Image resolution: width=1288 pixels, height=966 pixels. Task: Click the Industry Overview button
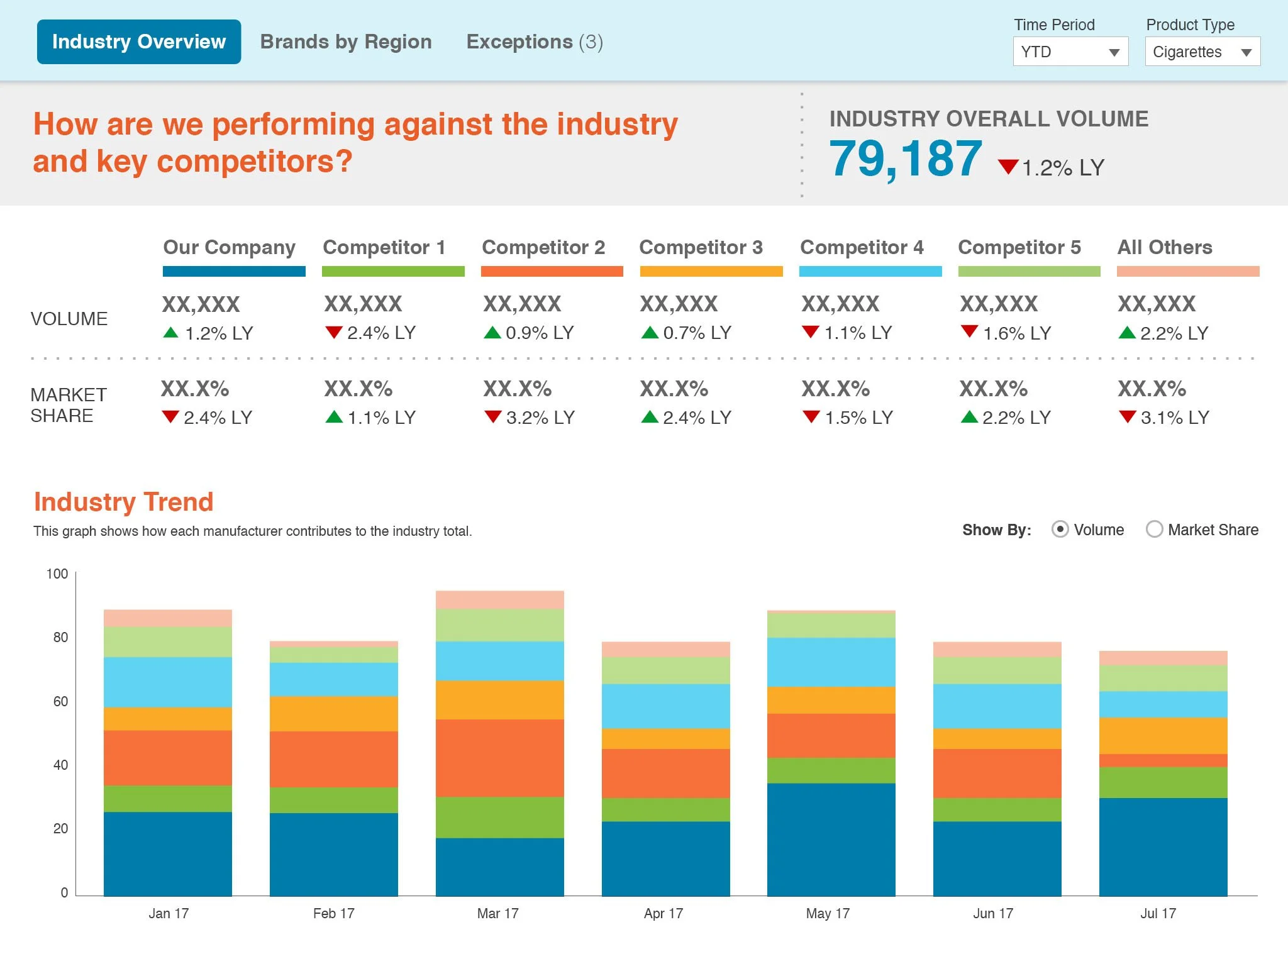[x=139, y=42]
